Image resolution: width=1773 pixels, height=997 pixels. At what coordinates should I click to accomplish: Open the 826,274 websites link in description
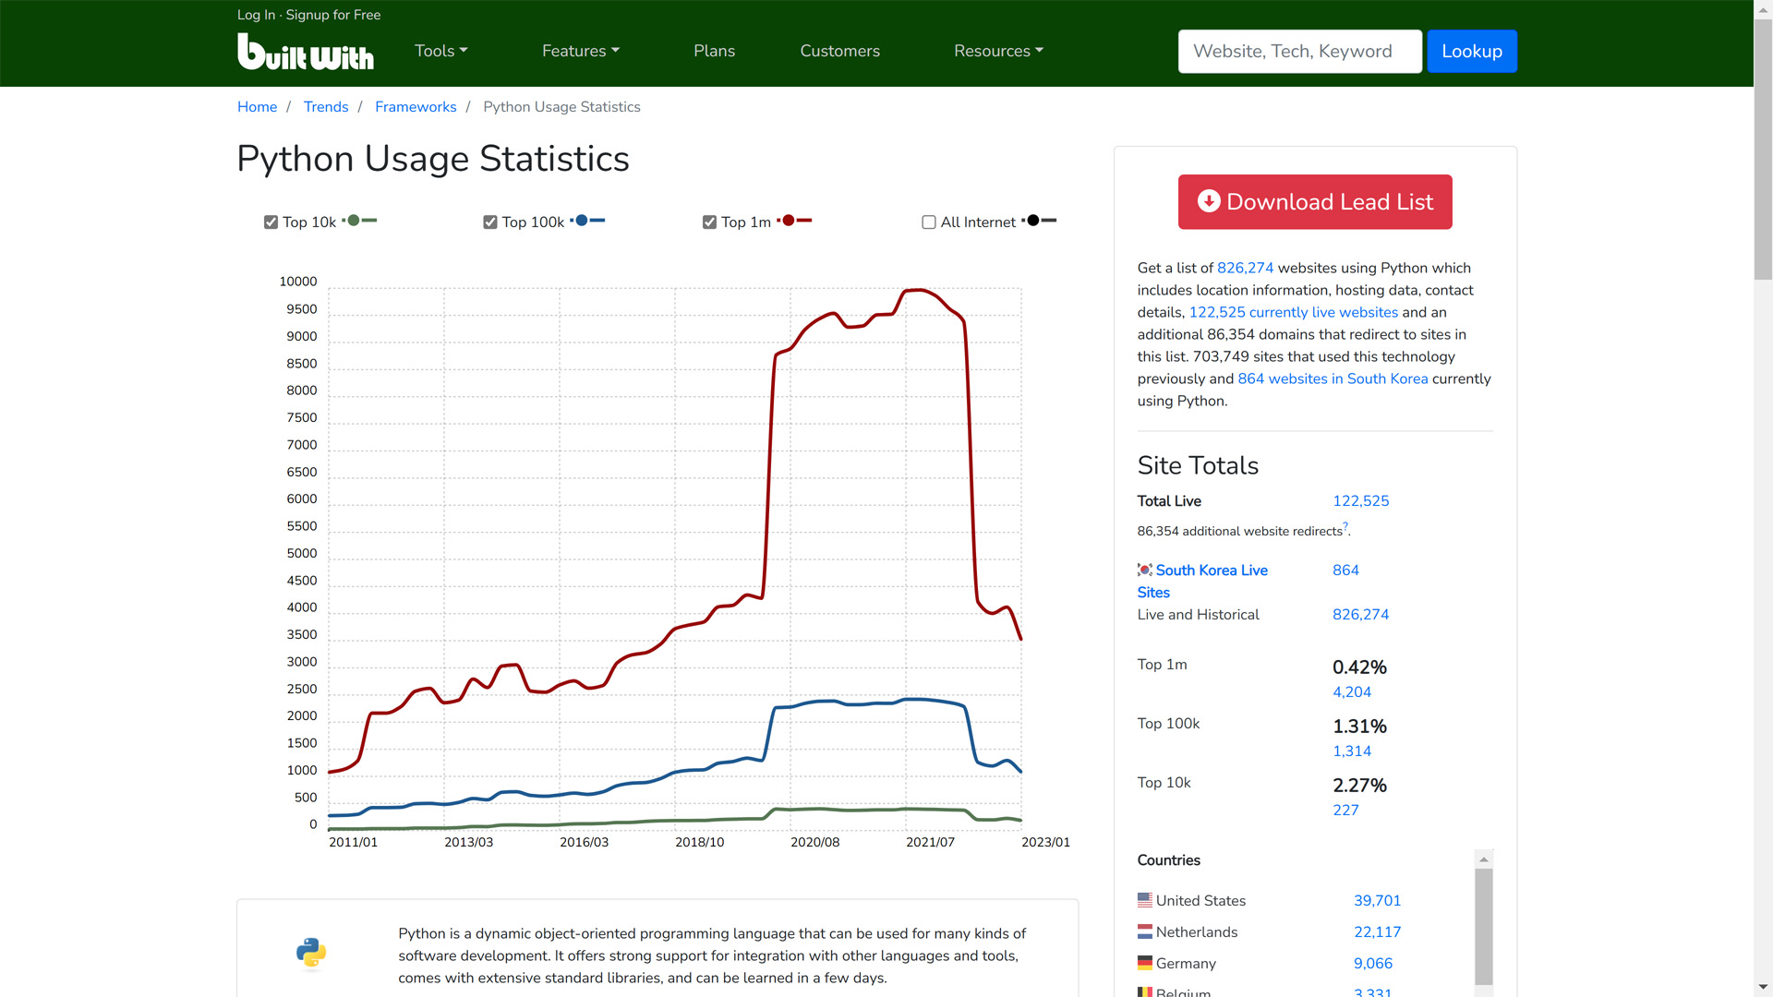tap(1245, 268)
